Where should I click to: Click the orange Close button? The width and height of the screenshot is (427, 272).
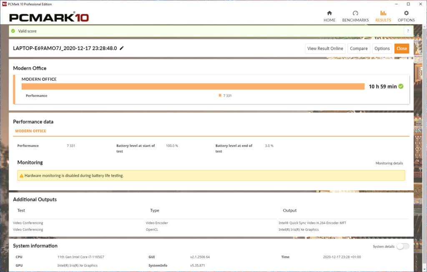click(402, 48)
